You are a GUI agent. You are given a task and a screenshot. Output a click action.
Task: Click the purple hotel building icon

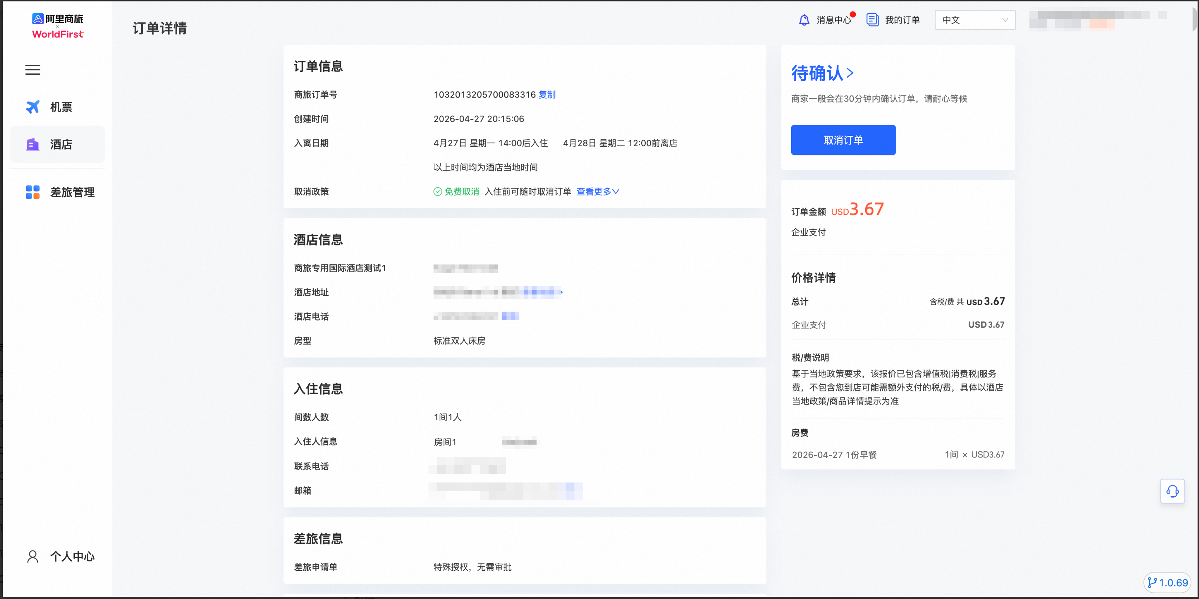(33, 145)
